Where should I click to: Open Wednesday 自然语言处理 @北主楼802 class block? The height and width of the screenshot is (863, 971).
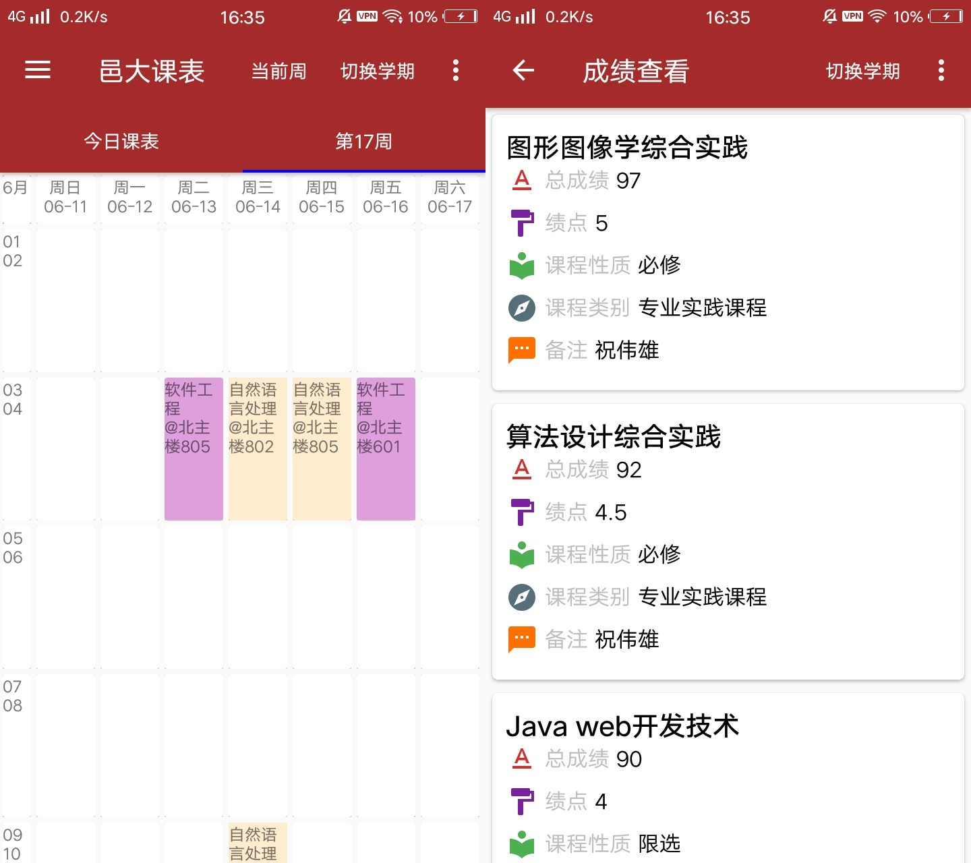(258, 448)
